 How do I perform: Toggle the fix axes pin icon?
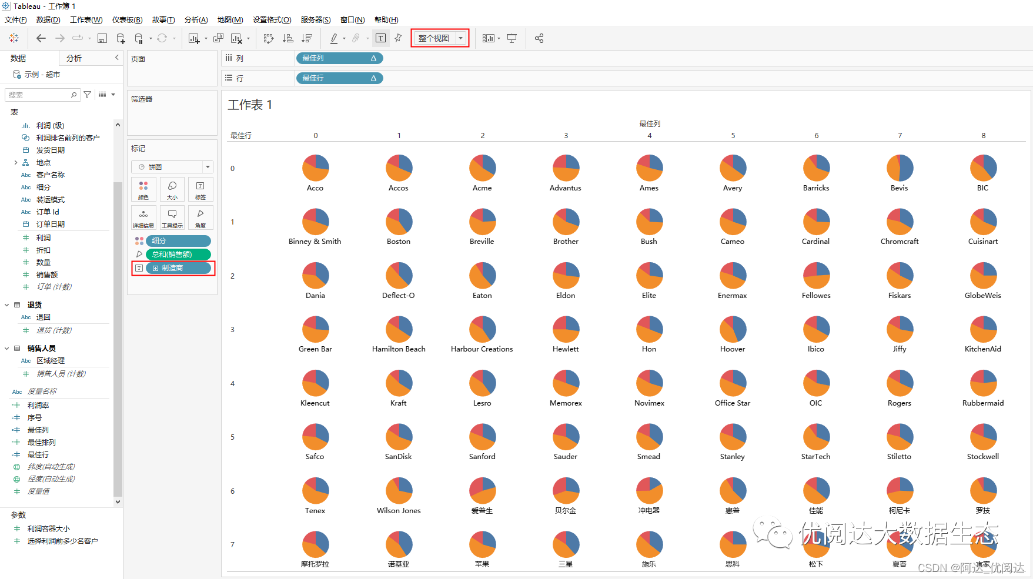coord(398,38)
